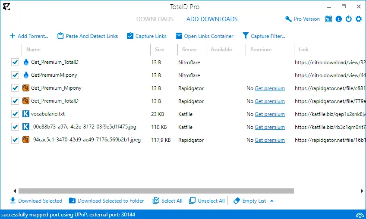Uncheck GetPremiumMipony row checkbox

coord(15,75)
